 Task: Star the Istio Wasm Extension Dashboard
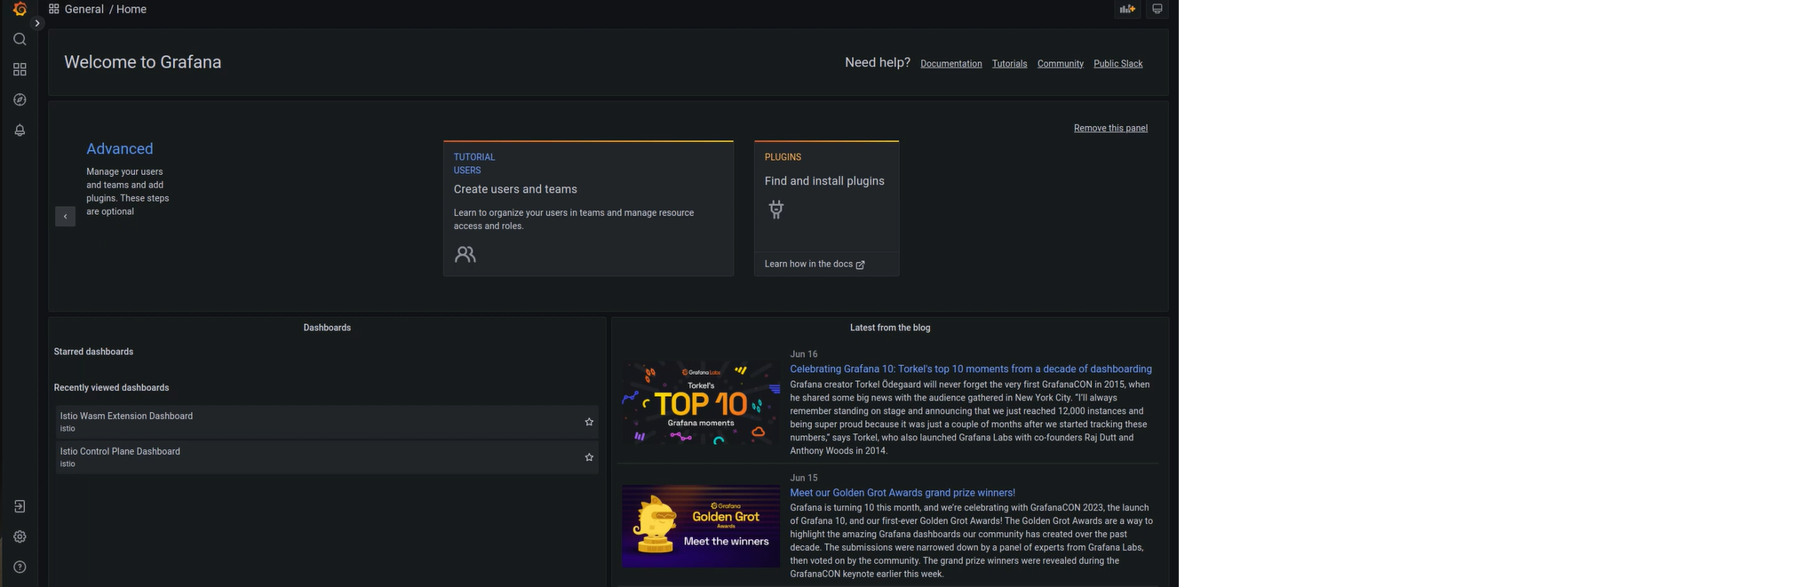pos(589,422)
